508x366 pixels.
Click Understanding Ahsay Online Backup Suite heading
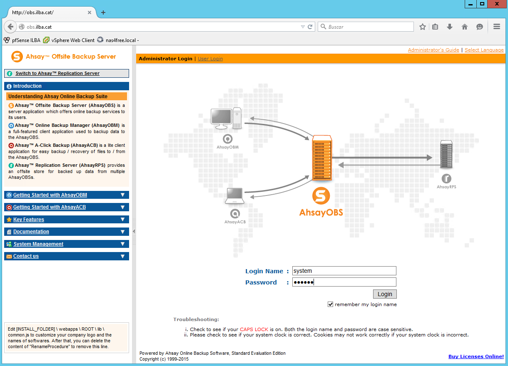(67, 96)
